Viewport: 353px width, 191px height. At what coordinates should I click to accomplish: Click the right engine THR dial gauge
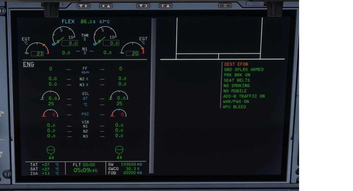point(105,36)
